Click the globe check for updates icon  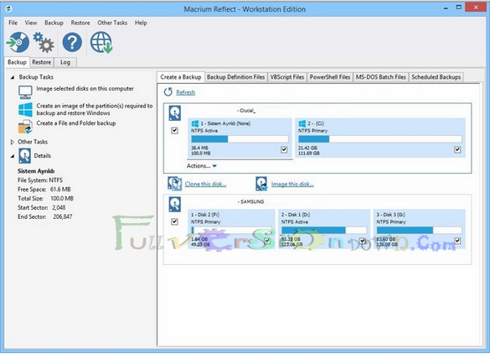click(x=101, y=42)
